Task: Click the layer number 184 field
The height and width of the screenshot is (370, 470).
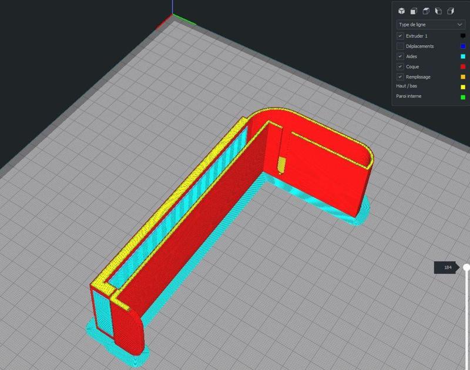Action: pos(446,267)
